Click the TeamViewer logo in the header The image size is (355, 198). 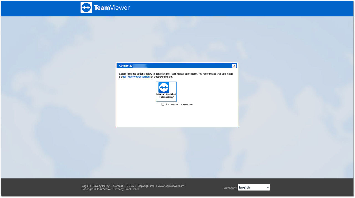(105, 8)
